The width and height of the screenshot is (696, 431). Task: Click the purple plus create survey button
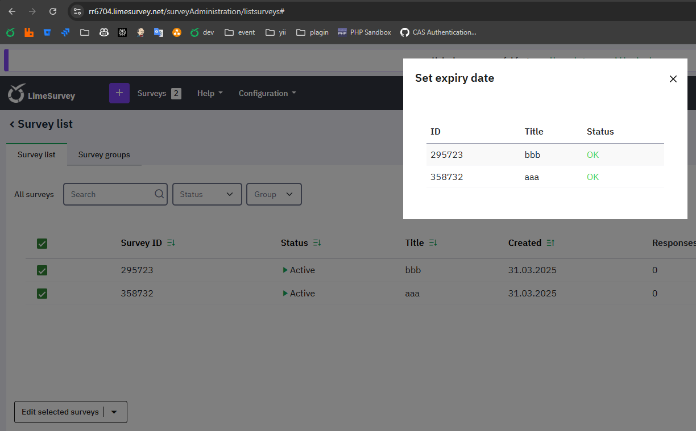[119, 93]
